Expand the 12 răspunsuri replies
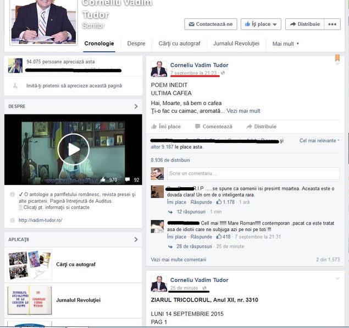Screen dimensions: 349x328 pyautogui.click(x=191, y=212)
